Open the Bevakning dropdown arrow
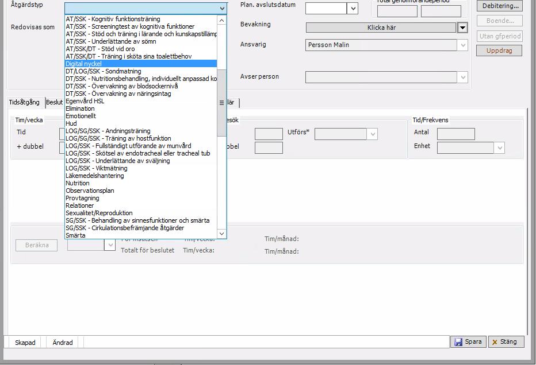Viewport: 536px width, 365px height. (x=462, y=28)
